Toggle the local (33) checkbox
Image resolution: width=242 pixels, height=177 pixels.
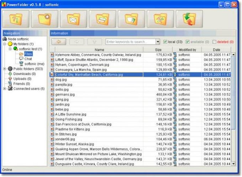tap(165, 42)
